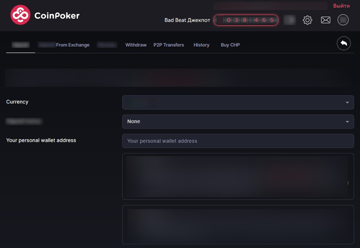This screenshot has width=360, height=248.
Task: Click the first large text box below wallet address
Action: tap(238, 176)
